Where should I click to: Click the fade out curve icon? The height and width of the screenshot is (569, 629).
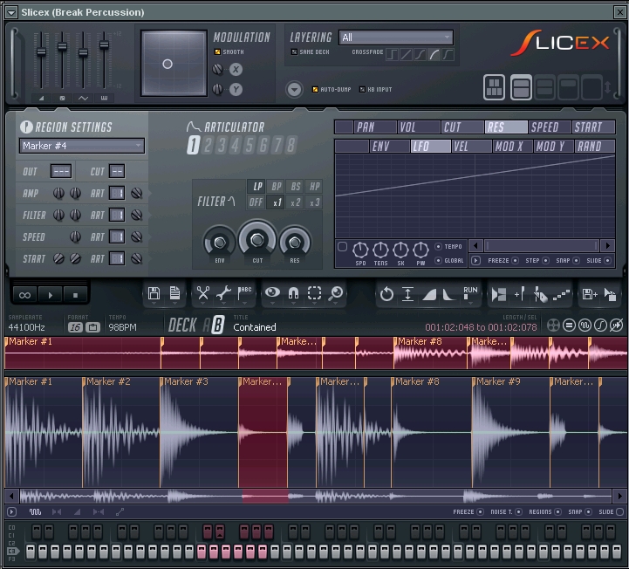click(448, 294)
